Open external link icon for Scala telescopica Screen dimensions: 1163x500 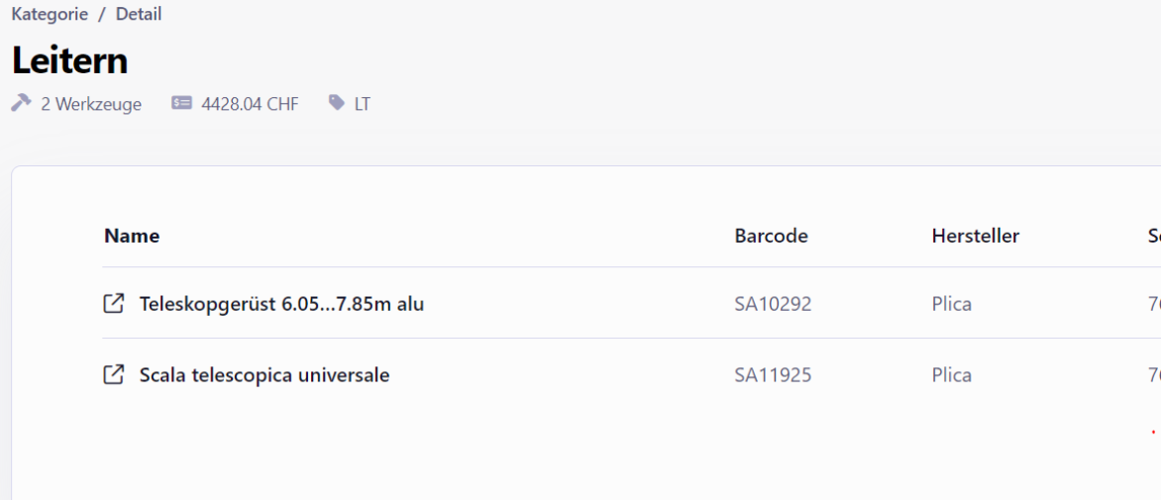click(x=113, y=375)
